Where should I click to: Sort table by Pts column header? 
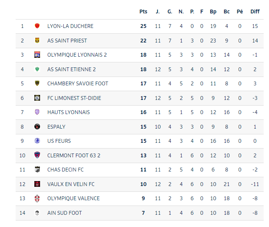tap(143, 11)
